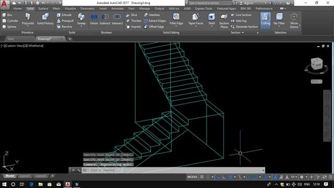Activate the Taper Faces tool
Viewport: 334px width, 188px height.
point(196,19)
